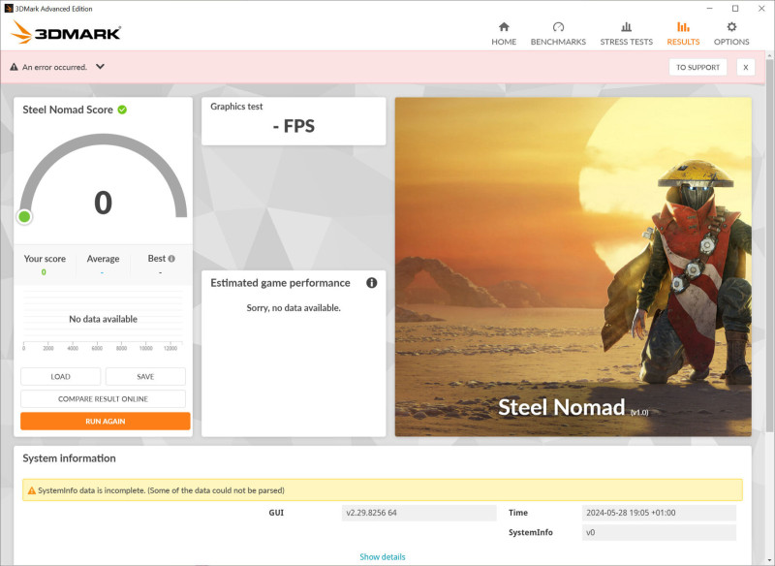
Task: Click the Average label
Action: 103,259
